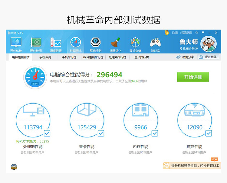Click the hard disk icon in SSD banner

pos(166,166)
